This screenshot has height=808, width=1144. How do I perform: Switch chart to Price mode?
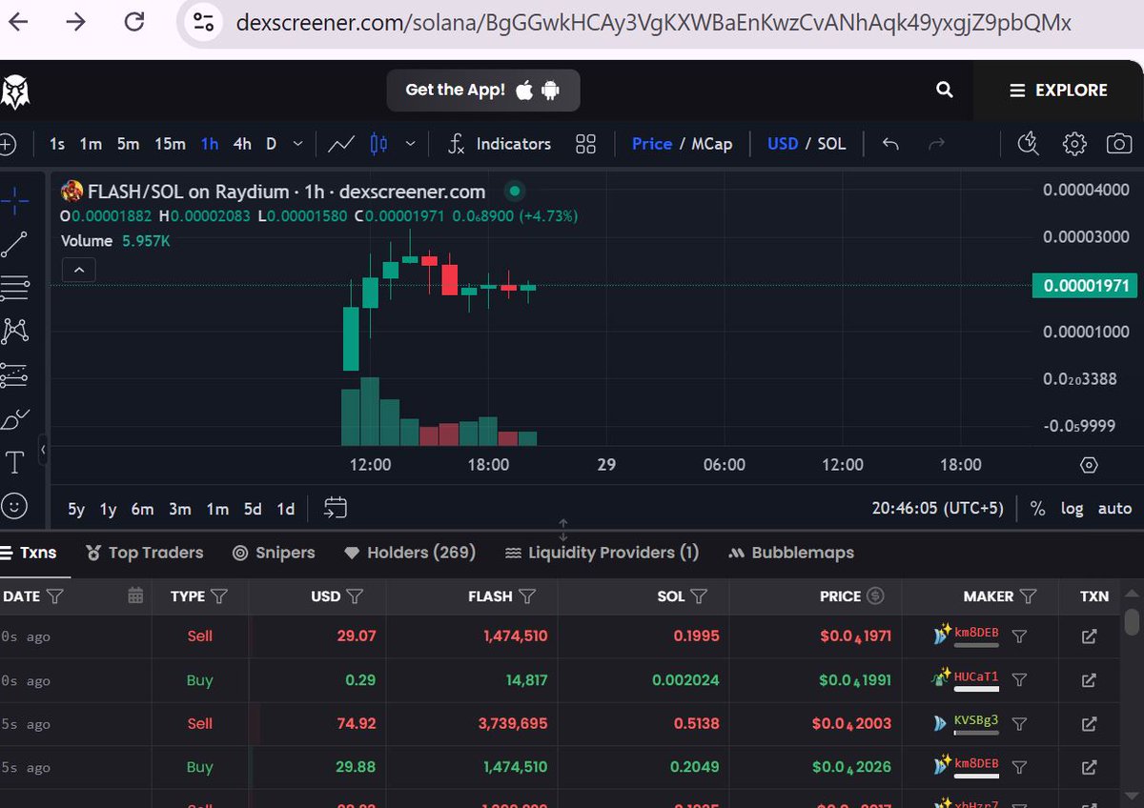tap(652, 144)
